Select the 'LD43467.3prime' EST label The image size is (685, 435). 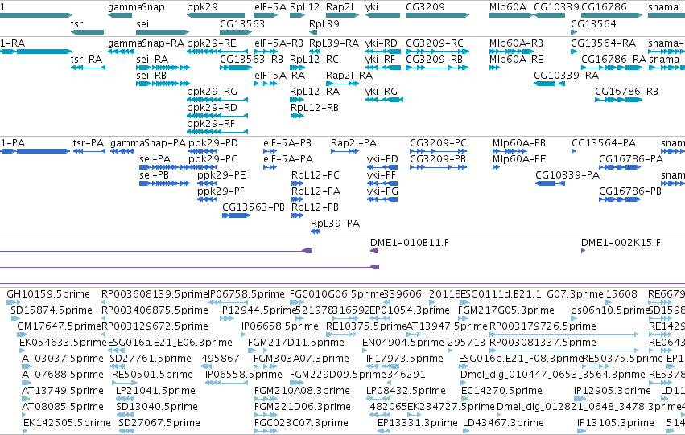pyautogui.click(x=503, y=423)
